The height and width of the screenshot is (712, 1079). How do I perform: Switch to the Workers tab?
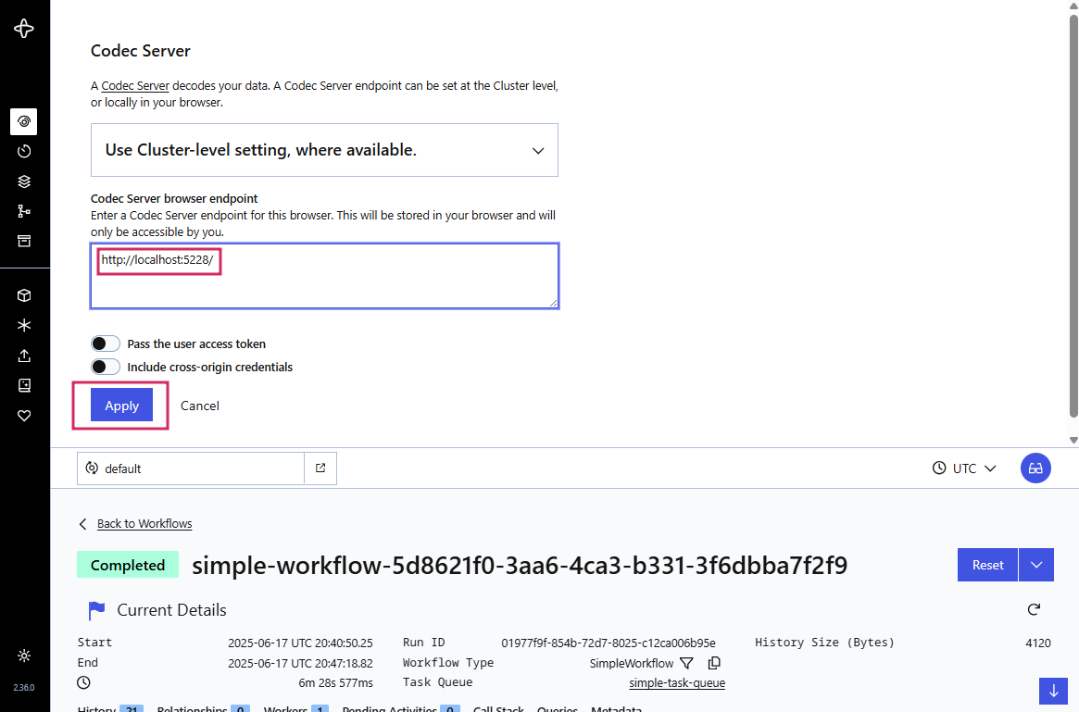tap(289, 708)
